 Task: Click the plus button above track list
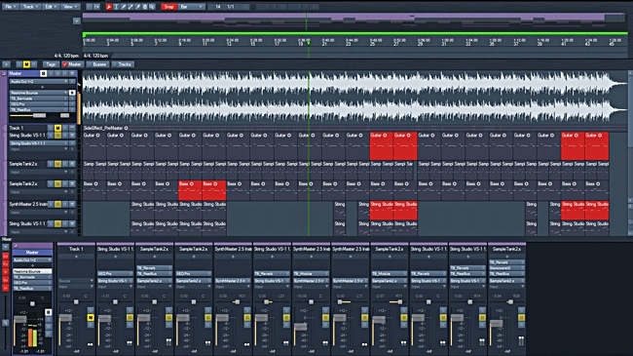click(x=7, y=64)
